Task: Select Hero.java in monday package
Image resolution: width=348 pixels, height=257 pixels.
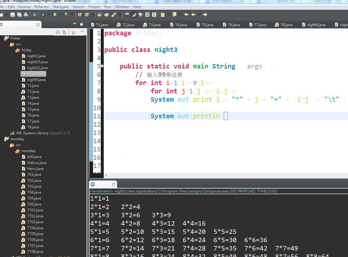Action: [x=32, y=169]
